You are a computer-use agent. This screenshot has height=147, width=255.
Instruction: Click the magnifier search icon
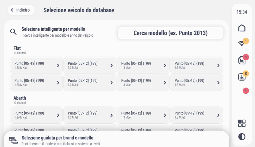(x=13, y=32)
